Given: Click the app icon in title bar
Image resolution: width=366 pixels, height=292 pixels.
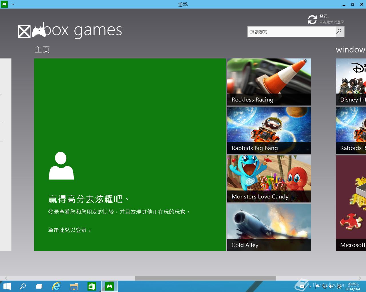Looking at the screenshot, I should (x=4, y=4).
